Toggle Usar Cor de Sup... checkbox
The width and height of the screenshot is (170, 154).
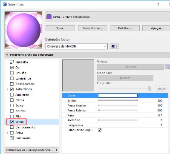coord(100,130)
